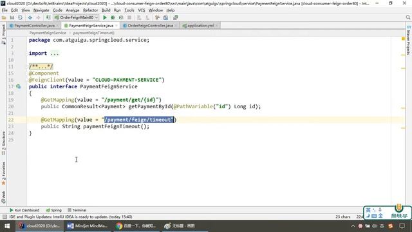Screen dimensions: 412x232
Task: Switch to OrderFeignController.java tab
Action: click(150, 26)
